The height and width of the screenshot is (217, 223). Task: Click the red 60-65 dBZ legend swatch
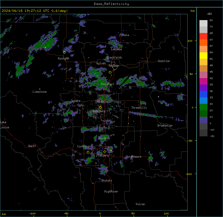(x=203, y=36)
